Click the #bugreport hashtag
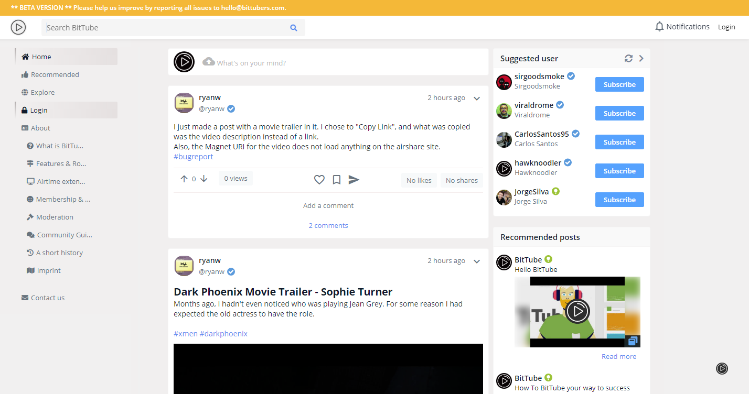The image size is (749, 394). [193, 157]
